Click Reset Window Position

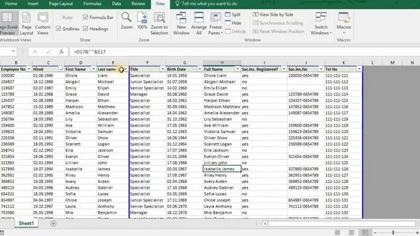pyautogui.click(x=278, y=31)
